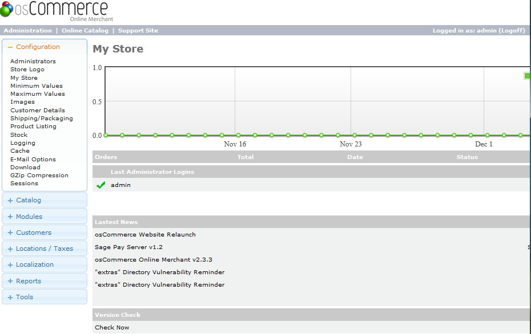Image resolution: width=531 pixels, height=334 pixels.
Task: Click the chart data point at Nov 16
Action: [238, 136]
